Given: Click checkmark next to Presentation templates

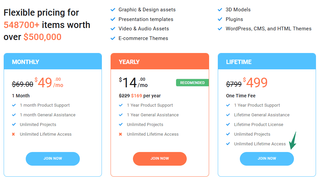Looking at the screenshot, I should point(113,19).
